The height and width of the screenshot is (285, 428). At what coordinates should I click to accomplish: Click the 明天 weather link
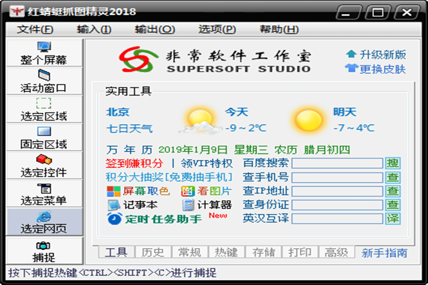(345, 112)
